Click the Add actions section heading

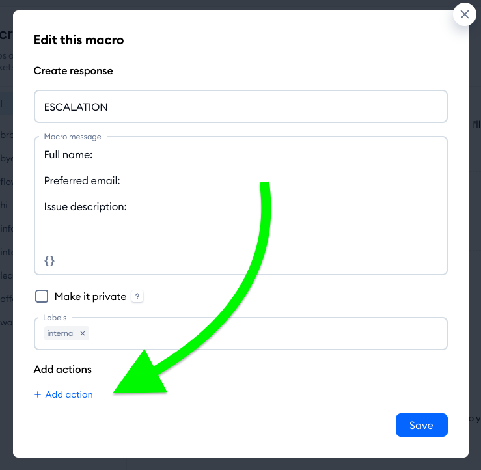pos(62,370)
